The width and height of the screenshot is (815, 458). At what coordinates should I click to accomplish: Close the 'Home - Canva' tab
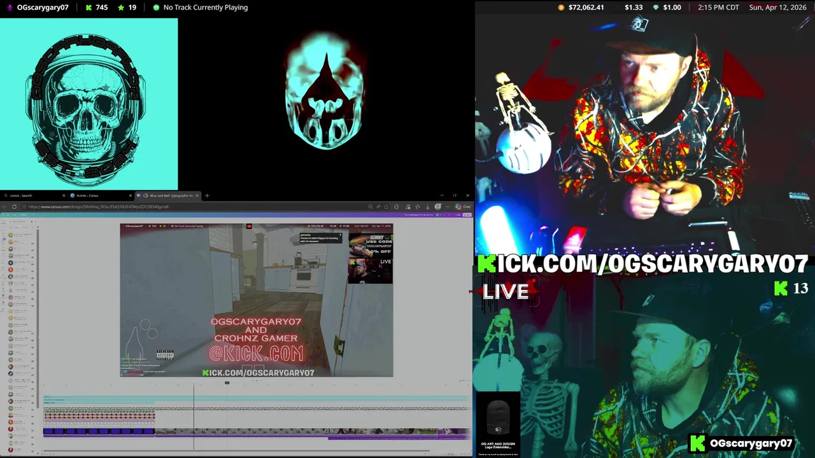tap(131, 195)
